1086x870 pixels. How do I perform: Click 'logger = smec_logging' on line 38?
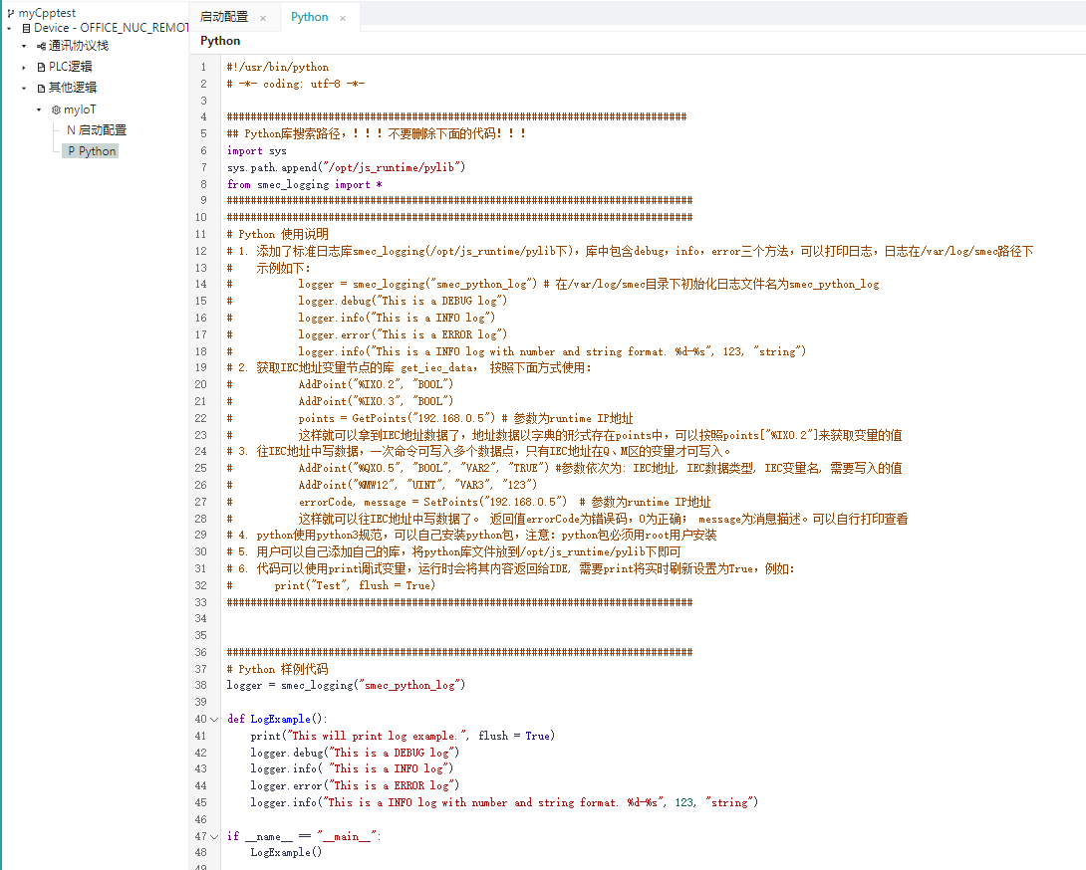pyautogui.click(x=346, y=685)
